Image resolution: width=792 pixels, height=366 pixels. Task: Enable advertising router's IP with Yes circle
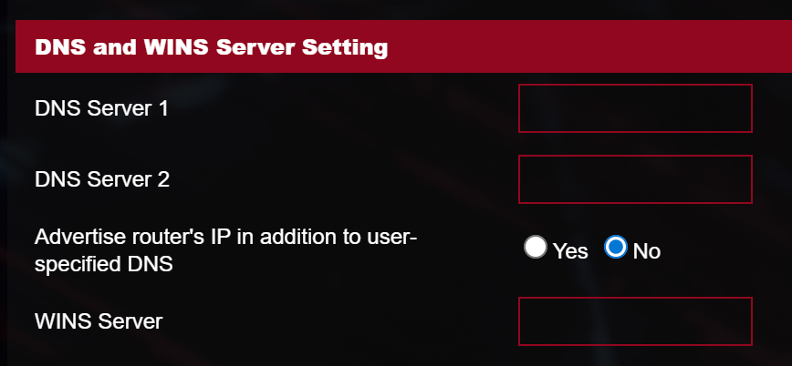click(x=536, y=247)
